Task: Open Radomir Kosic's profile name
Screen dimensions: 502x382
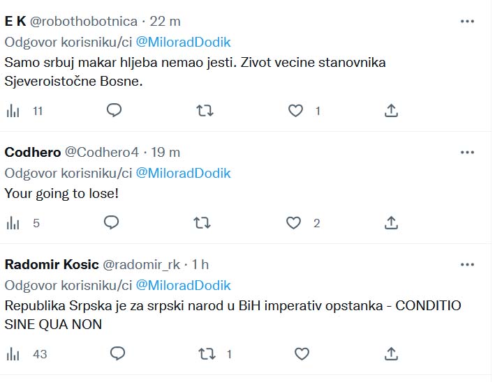Action: pos(52,264)
